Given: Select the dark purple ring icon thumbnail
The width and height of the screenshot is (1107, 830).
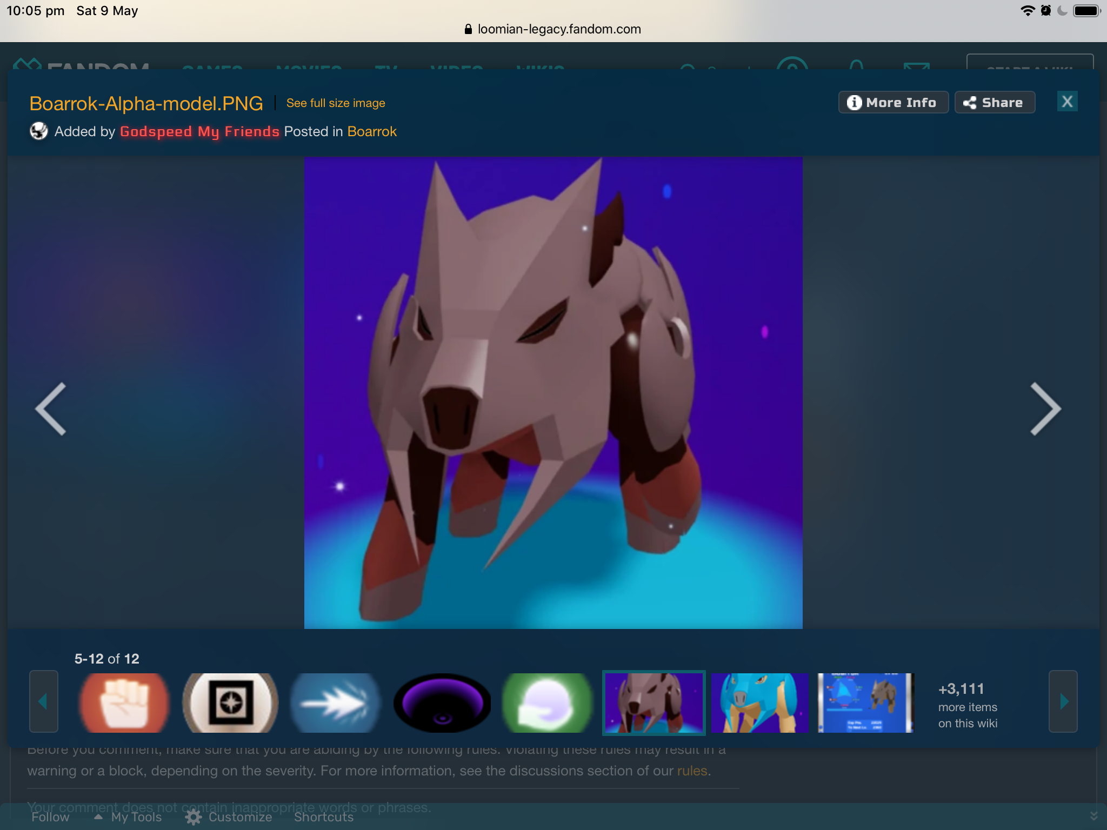Looking at the screenshot, I should pos(442,702).
